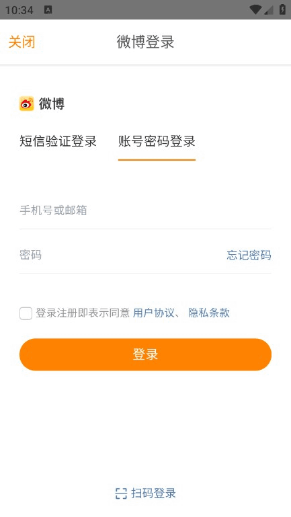Tap the 微博 brand name text
291x517 pixels.
click(52, 104)
